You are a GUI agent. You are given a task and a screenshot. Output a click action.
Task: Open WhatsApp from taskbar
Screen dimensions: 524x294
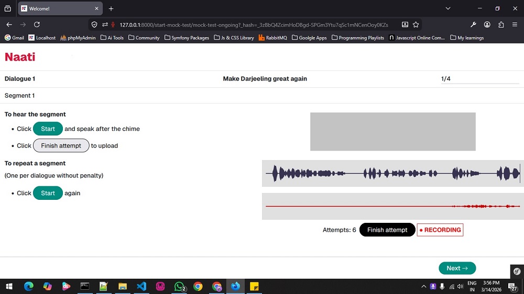click(x=179, y=286)
